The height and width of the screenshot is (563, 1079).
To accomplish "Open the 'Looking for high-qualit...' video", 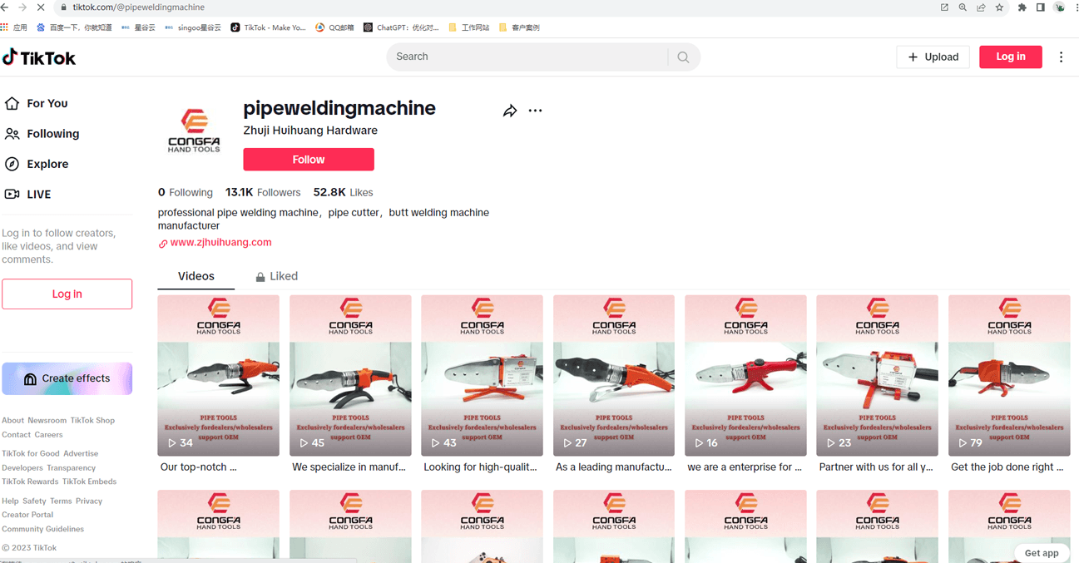I will coord(482,375).
